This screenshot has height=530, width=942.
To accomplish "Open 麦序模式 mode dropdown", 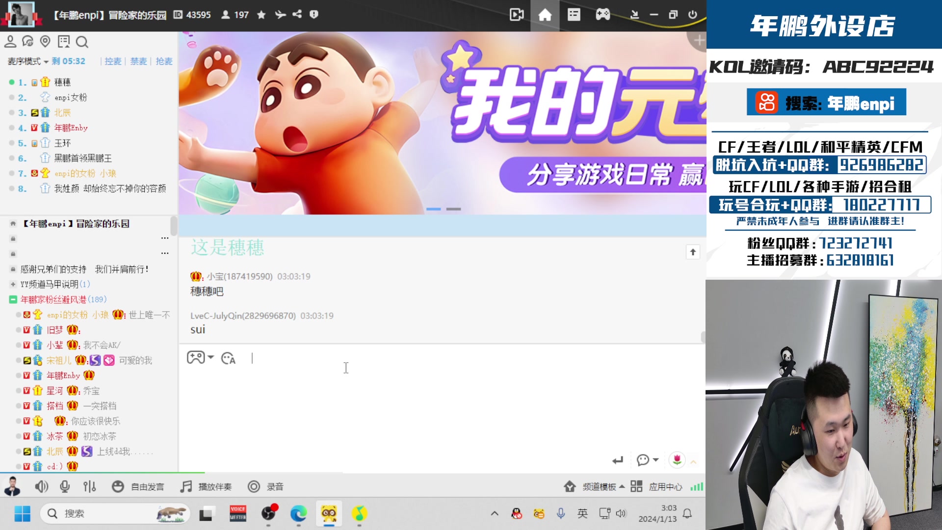I will [28, 61].
